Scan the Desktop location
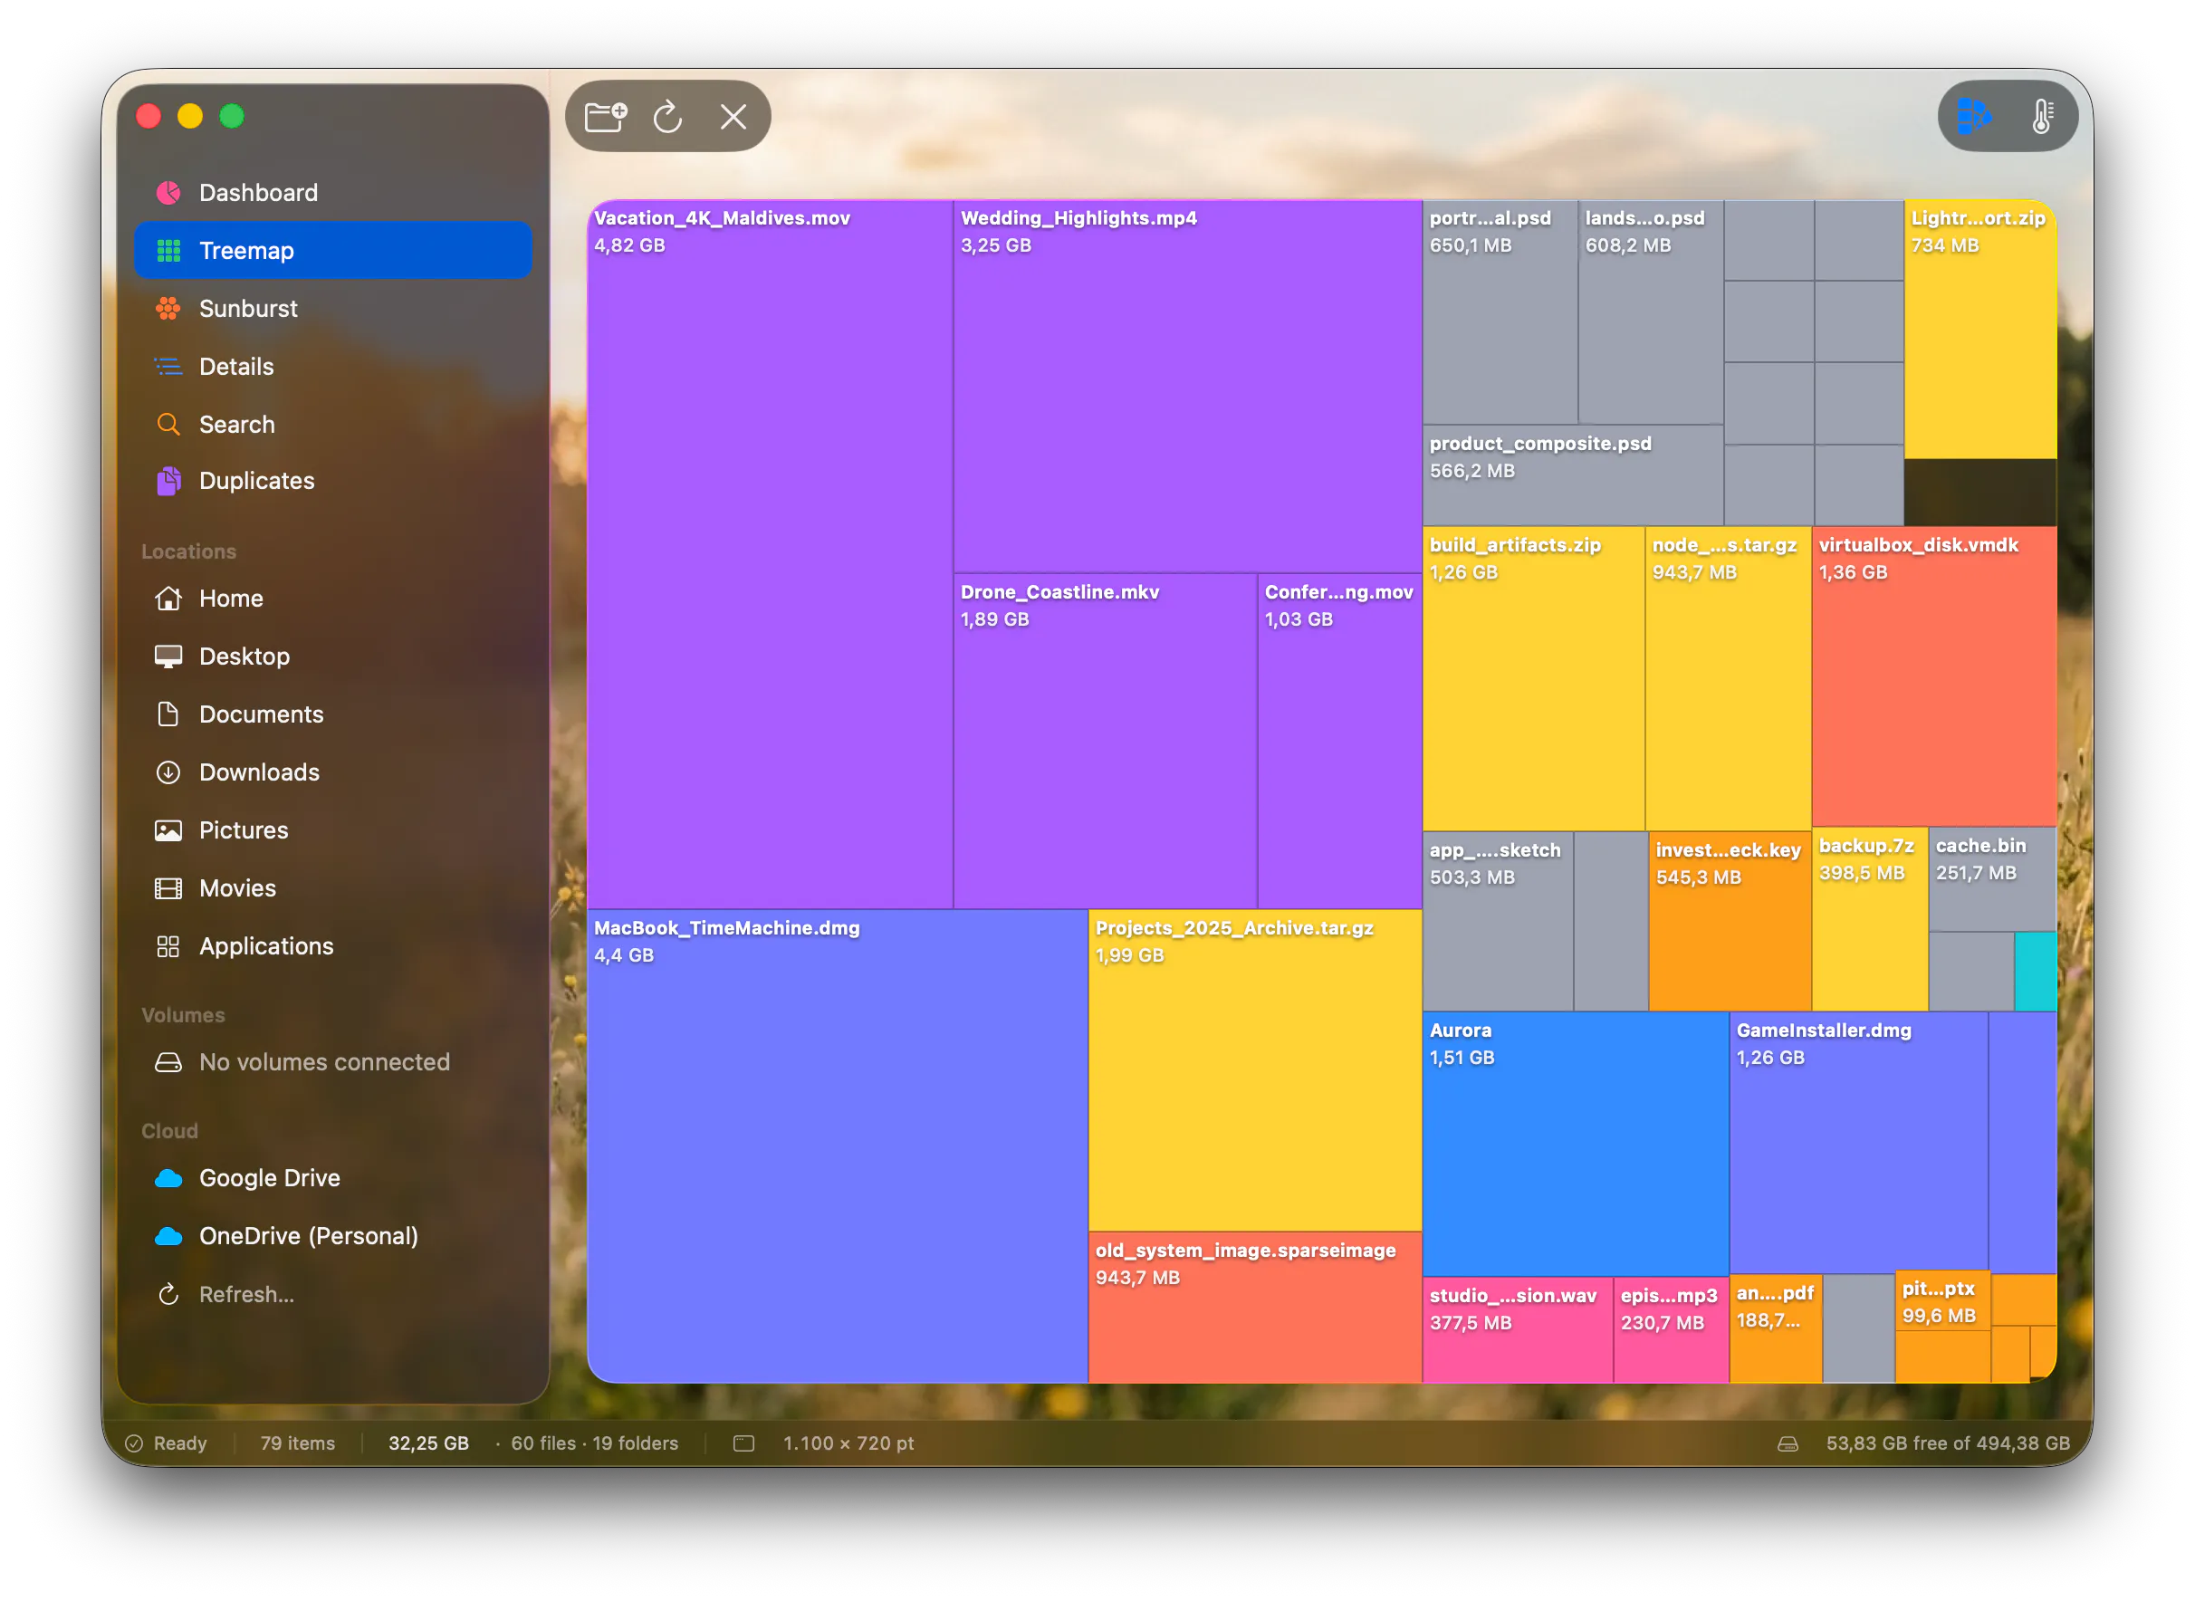Screen dimensions: 2195x1601 point(332,657)
